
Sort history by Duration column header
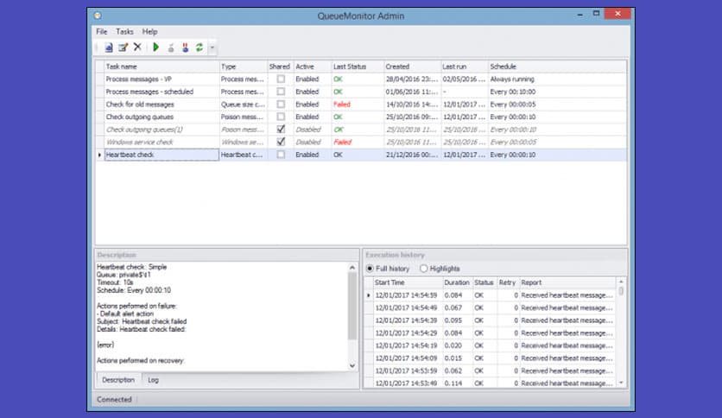[457, 282]
